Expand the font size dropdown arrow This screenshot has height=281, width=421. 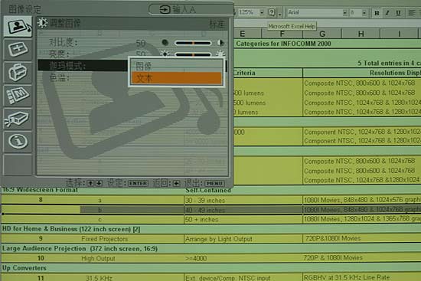(x=364, y=12)
